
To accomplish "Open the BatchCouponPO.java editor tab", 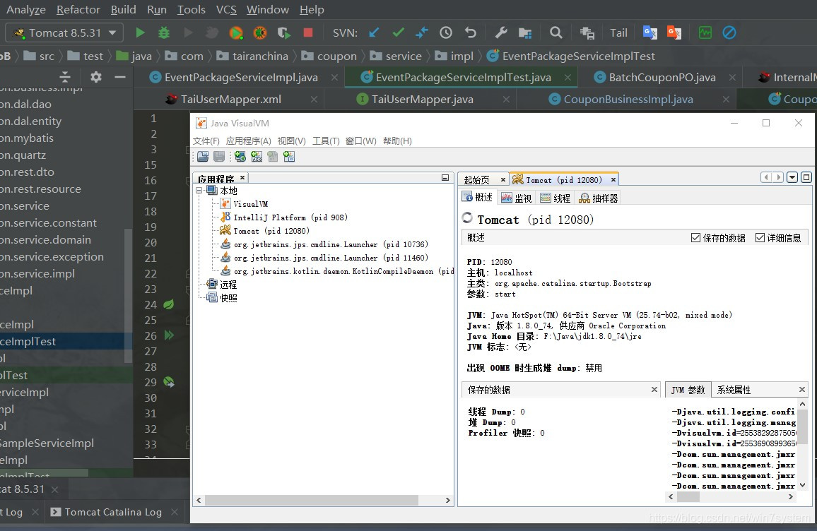I will 662,77.
